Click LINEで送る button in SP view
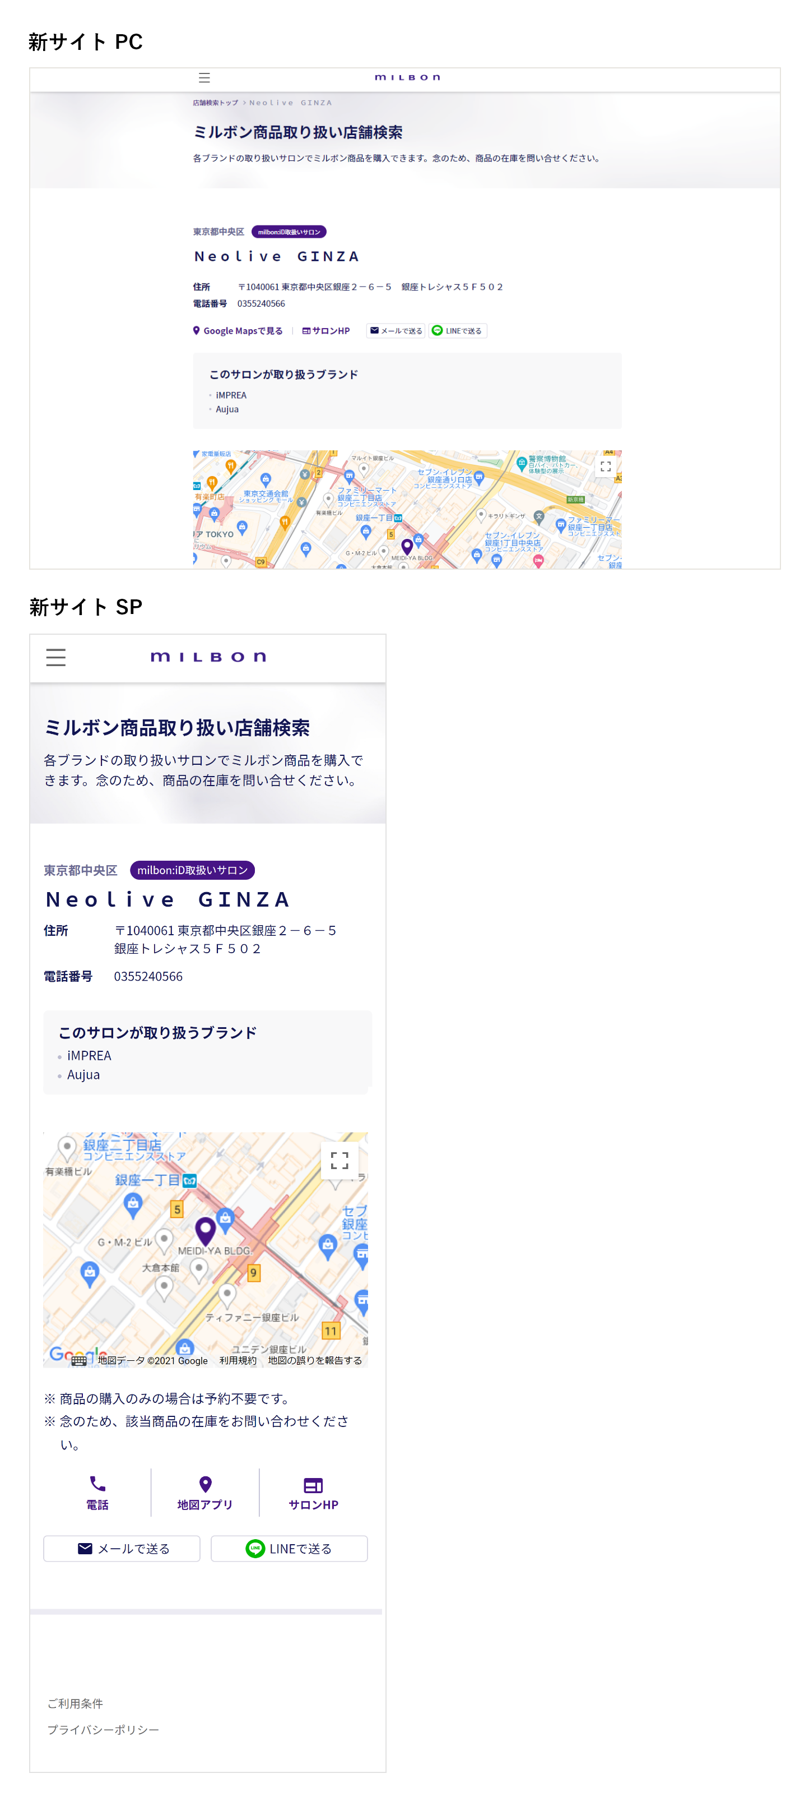Viewport: 809px width, 1801px height. tap(289, 1549)
